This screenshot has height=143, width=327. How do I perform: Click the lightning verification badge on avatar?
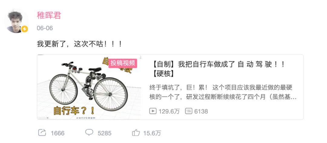(x=25, y=29)
